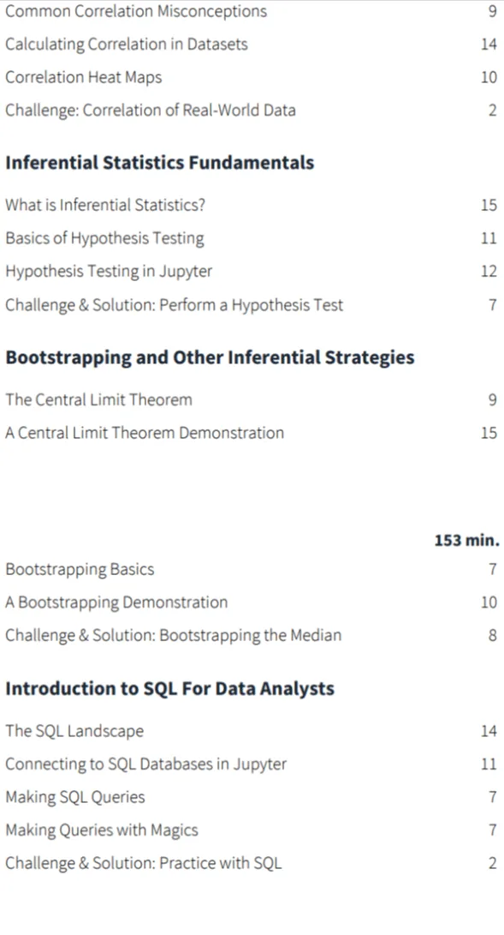Open What is Inferential Statistics? lesson
The height and width of the screenshot is (935, 504).
pyautogui.click(x=105, y=205)
